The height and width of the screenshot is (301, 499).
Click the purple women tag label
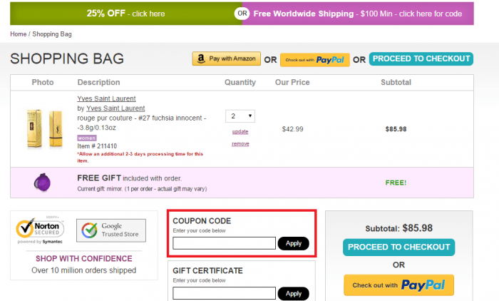click(x=86, y=138)
